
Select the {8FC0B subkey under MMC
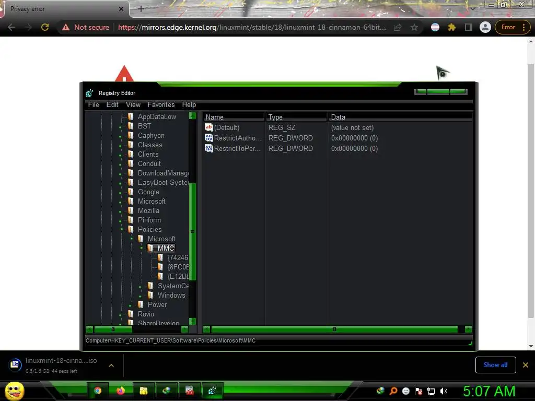pyautogui.click(x=178, y=267)
